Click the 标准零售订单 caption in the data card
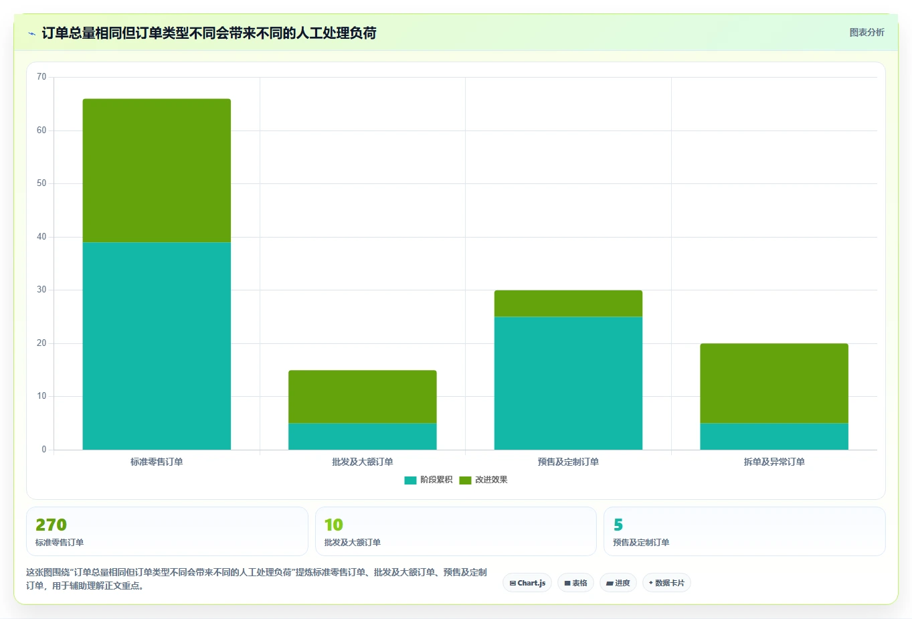This screenshot has width=912, height=619. click(x=60, y=543)
